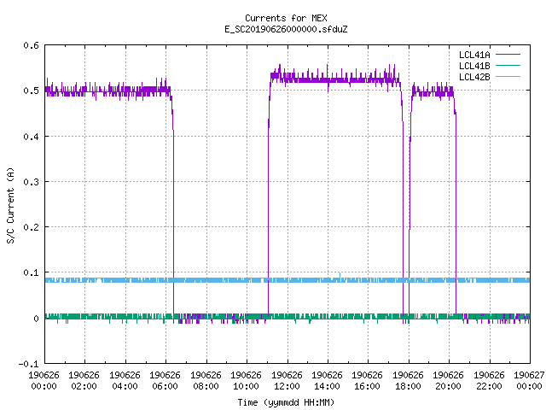Click the y-axis tick value 0.6
The width and height of the screenshot is (546, 410).
click(31, 45)
